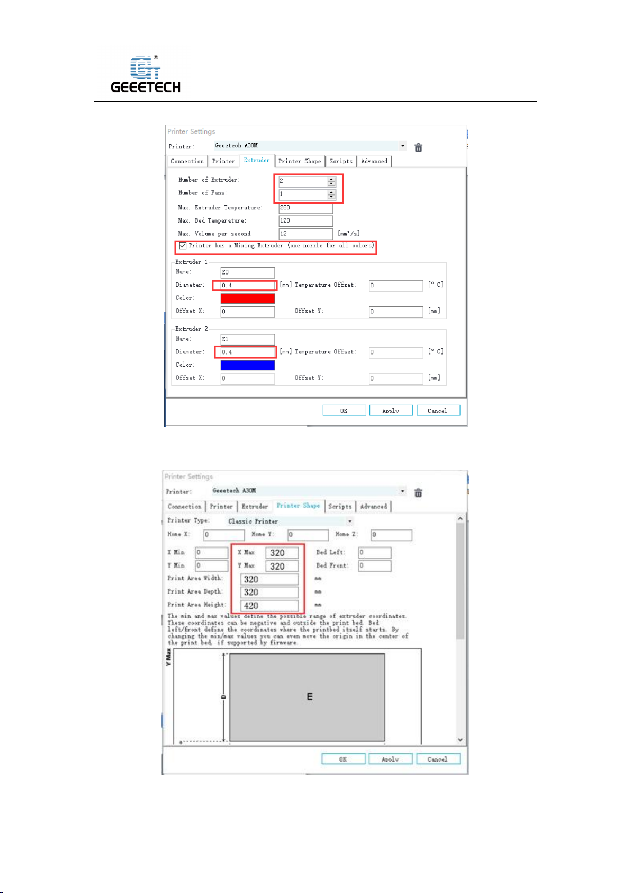Open the Advanced tab in the Extruder settings dialog
The image size is (631, 893).
coord(374,161)
